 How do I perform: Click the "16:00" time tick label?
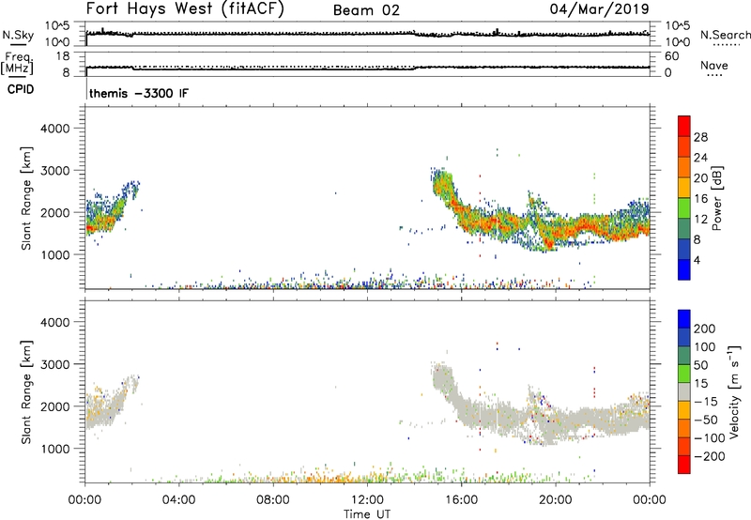tap(461, 500)
